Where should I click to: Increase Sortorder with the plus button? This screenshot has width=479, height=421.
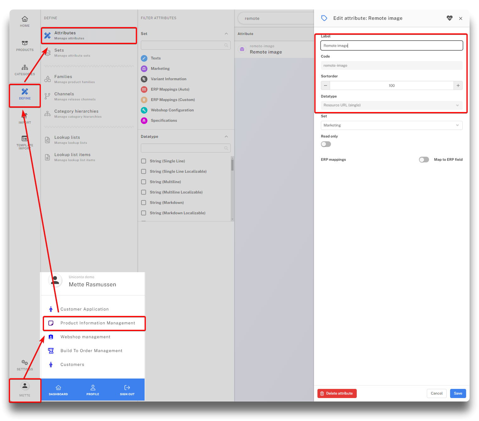pyautogui.click(x=458, y=86)
